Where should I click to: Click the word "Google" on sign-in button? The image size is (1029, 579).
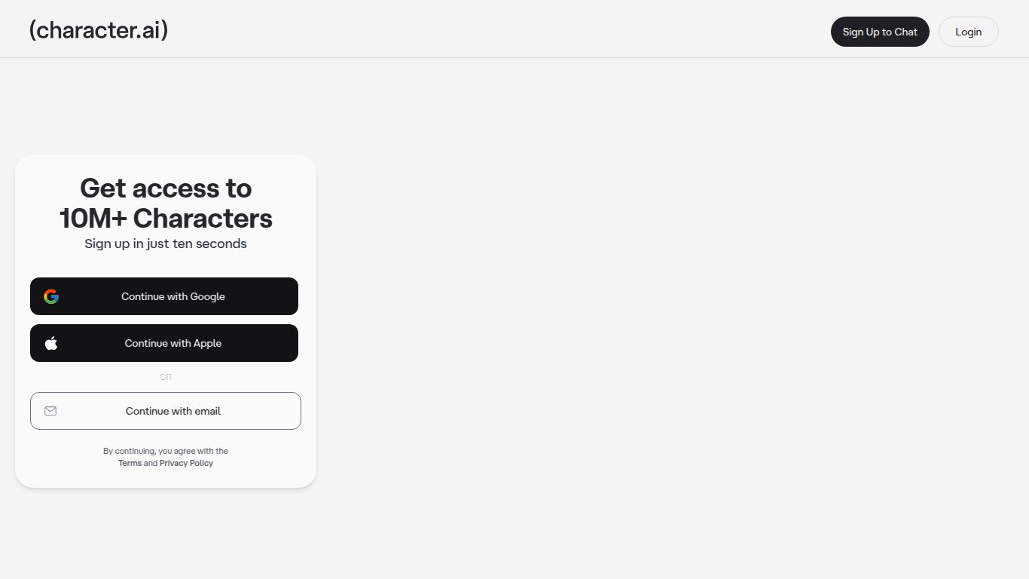pyautogui.click(x=207, y=296)
